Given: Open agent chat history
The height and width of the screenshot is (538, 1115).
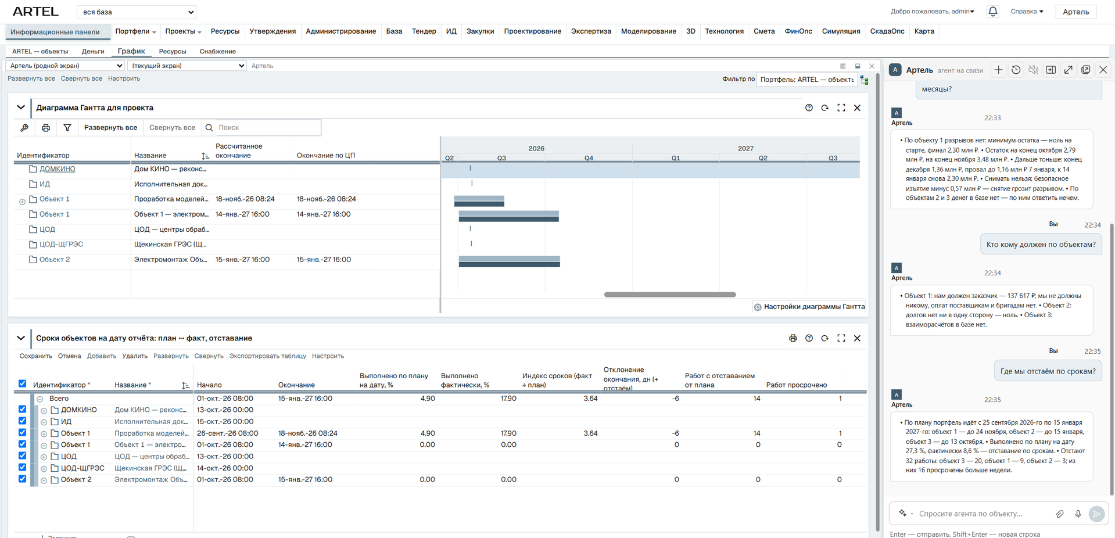Looking at the screenshot, I should (1016, 70).
